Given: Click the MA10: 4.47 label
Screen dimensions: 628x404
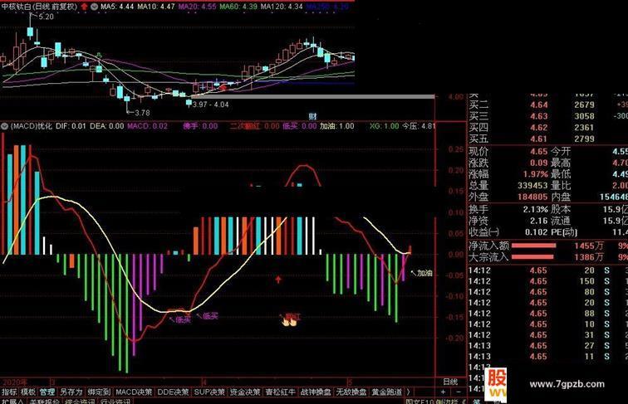Looking at the screenshot, I should pyautogui.click(x=156, y=7).
